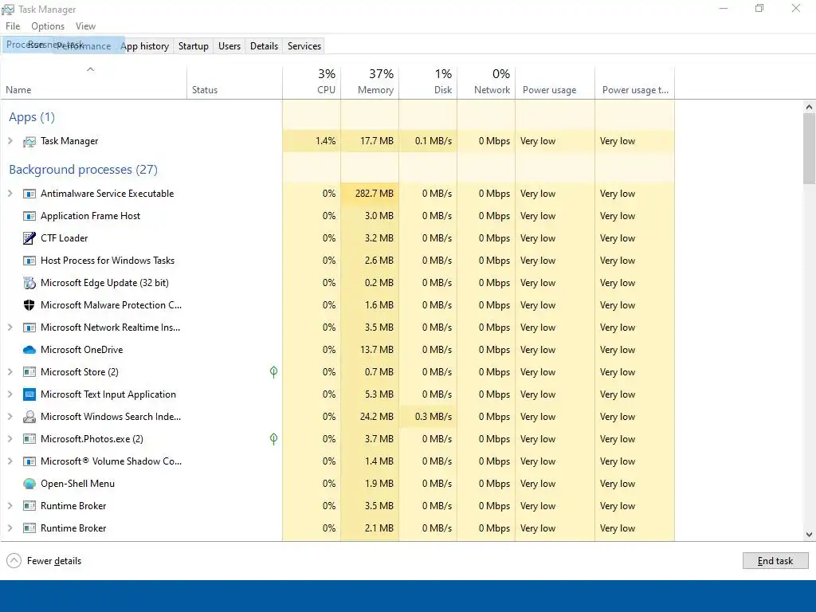
Task: Click the End task button
Action: point(775,560)
